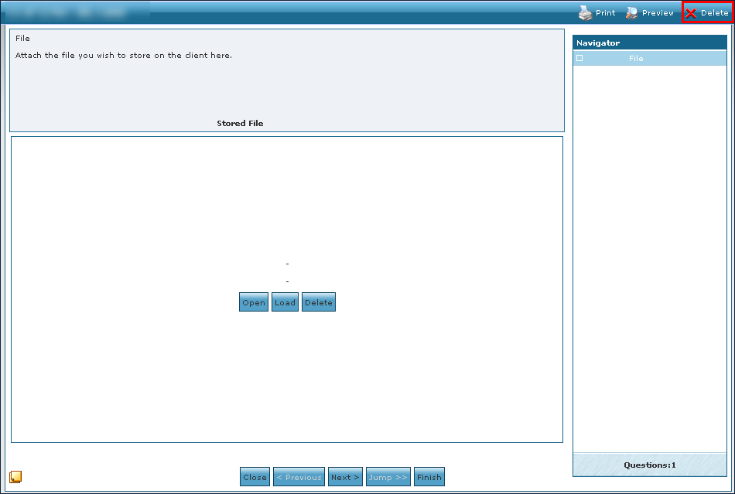Click the Navigator panel header
The height and width of the screenshot is (494, 735).
point(649,43)
